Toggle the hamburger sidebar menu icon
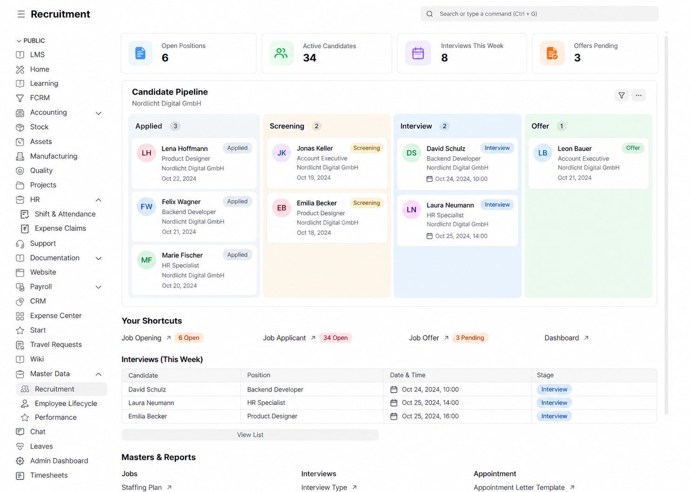This screenshot has width=691, height=492. click(21, 14)
